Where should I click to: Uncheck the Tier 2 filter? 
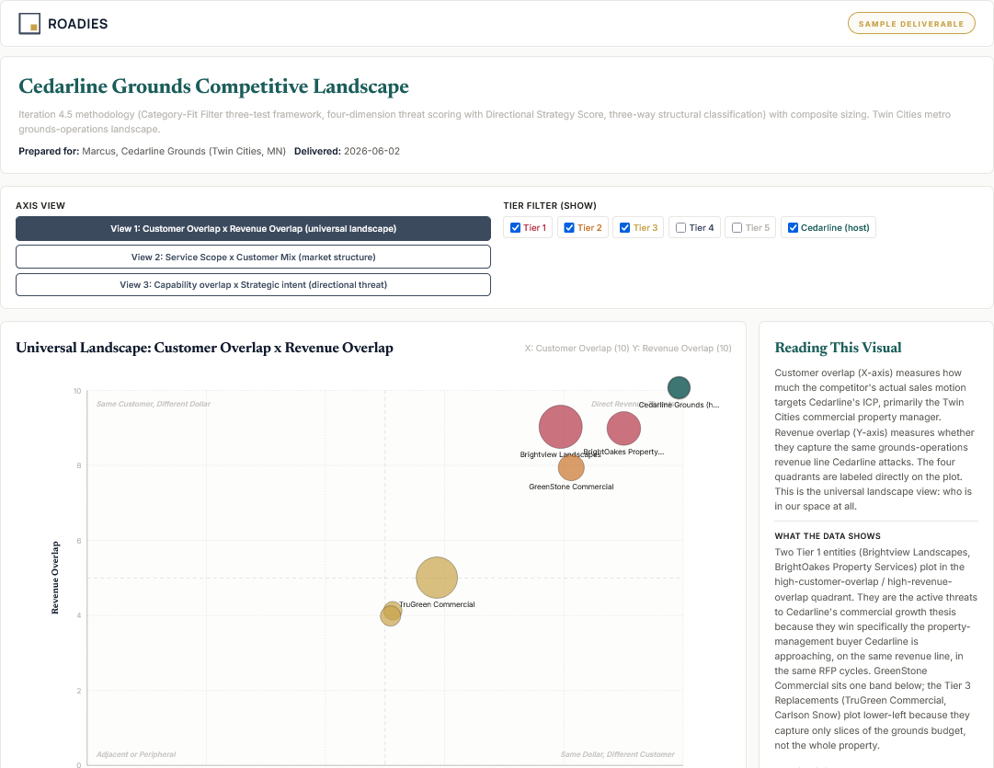click(569, 228)
